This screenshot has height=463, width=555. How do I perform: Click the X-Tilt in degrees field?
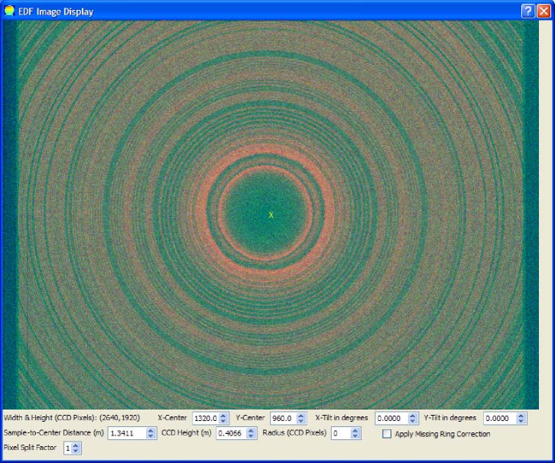[391, 419]
